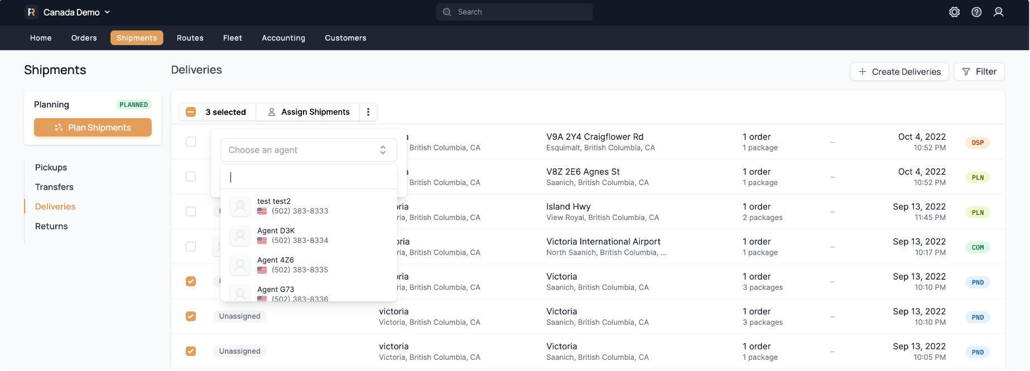This screenshot has width=1030, height=371.
Task: Open the three-dot more actions menu
Action: [368, 112]
